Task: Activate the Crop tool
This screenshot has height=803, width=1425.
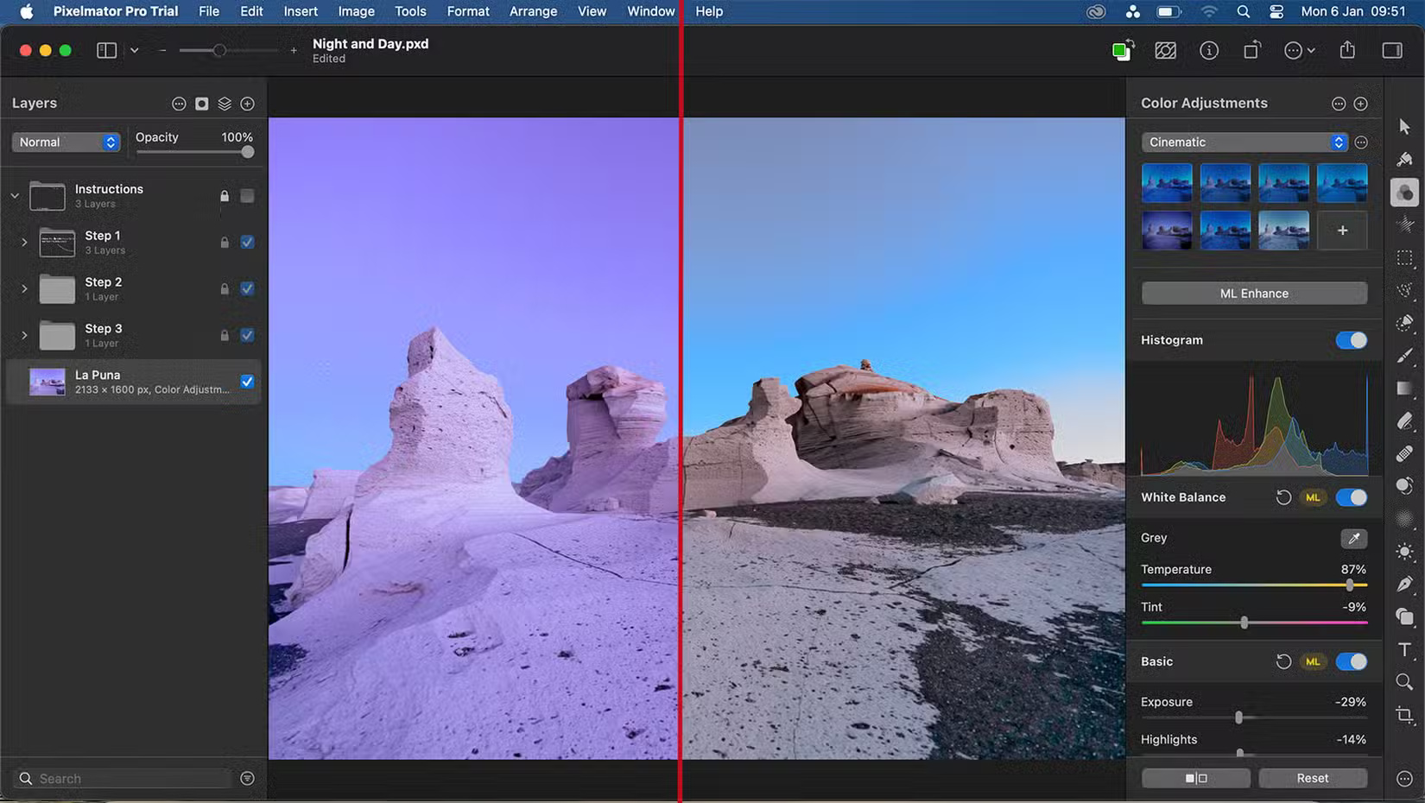Action: click(1403, 714)
